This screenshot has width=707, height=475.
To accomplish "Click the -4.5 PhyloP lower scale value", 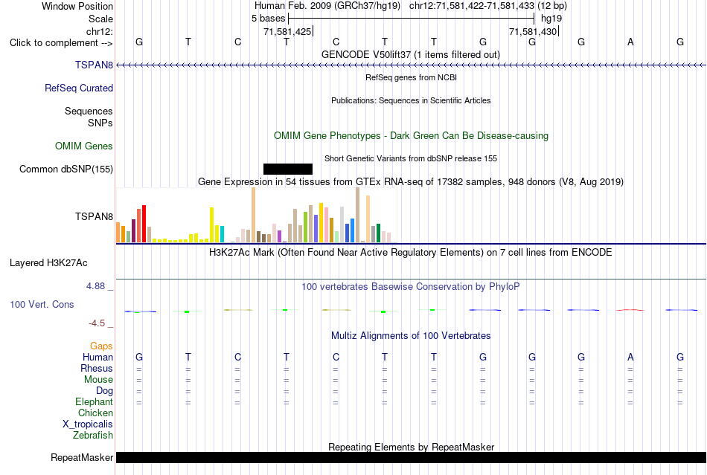I will (x=97, y=323).
